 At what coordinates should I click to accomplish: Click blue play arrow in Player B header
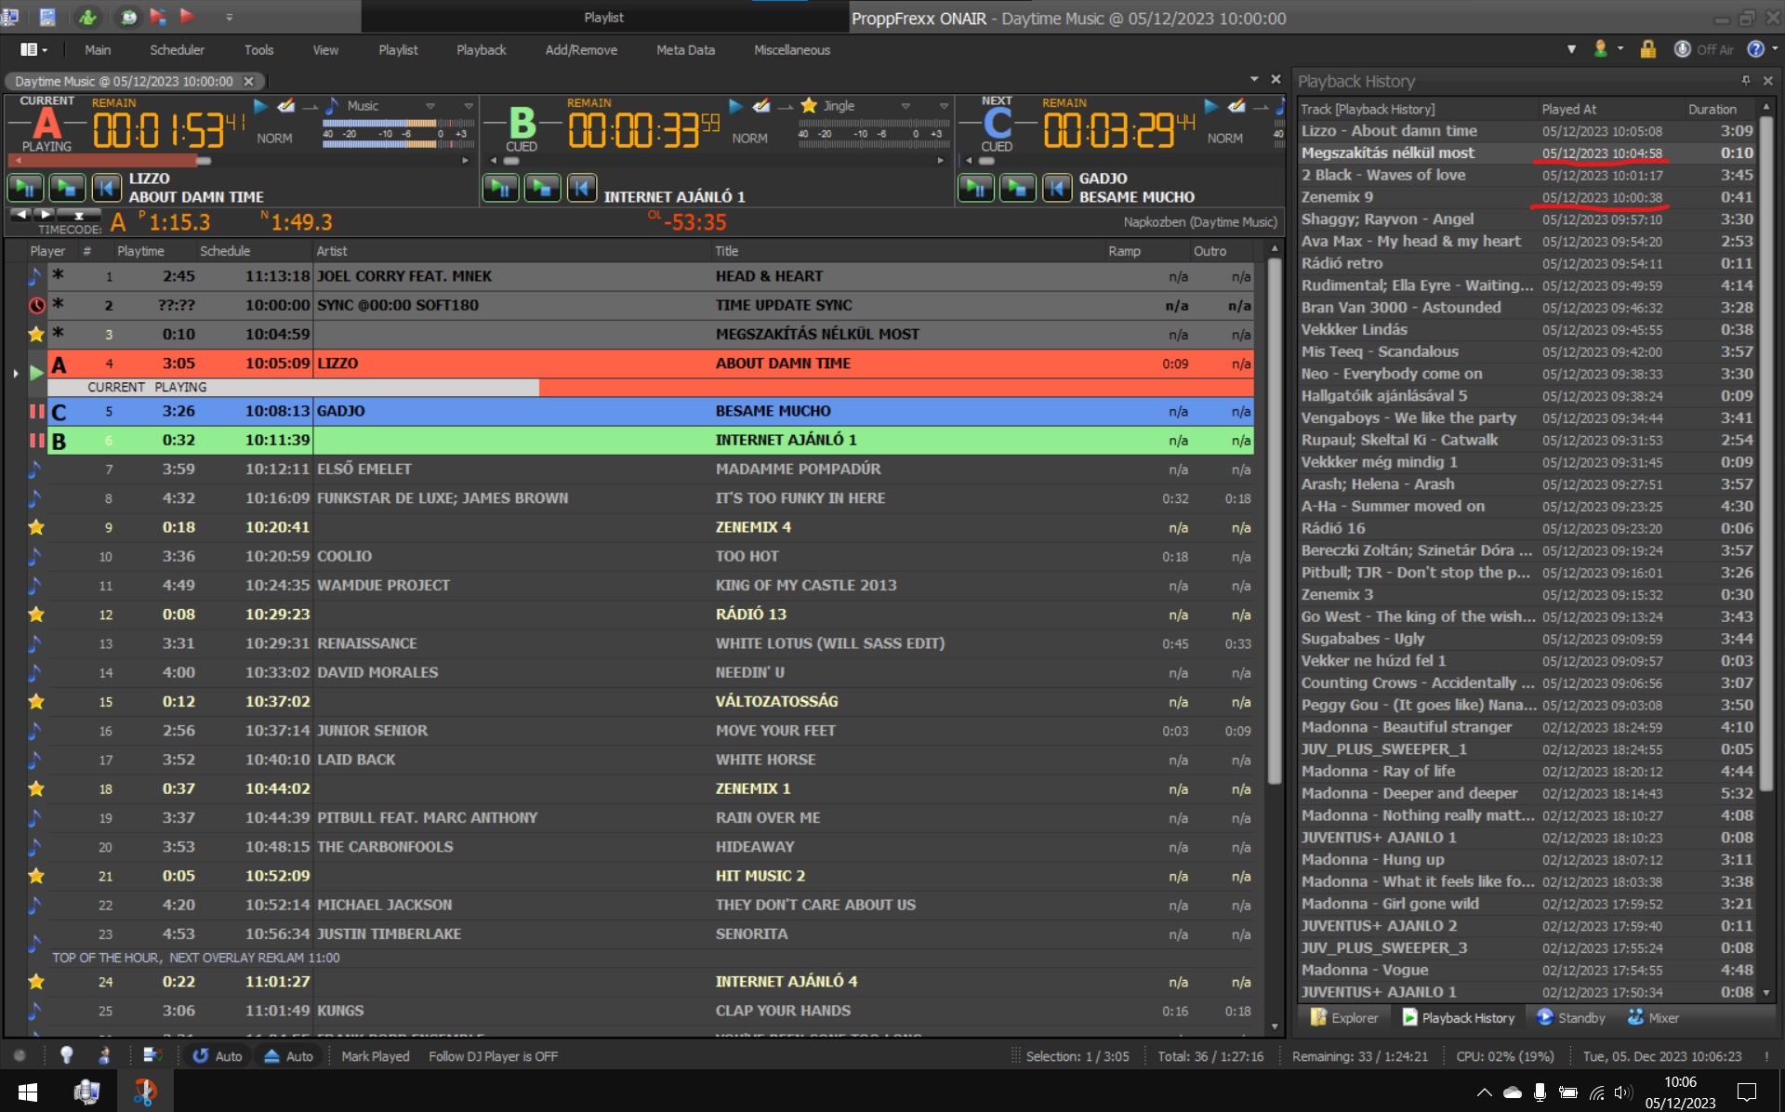(735, 106)
